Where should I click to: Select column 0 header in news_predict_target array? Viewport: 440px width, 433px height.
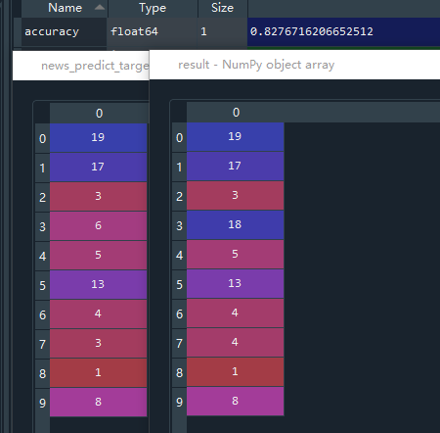(99, 113)
